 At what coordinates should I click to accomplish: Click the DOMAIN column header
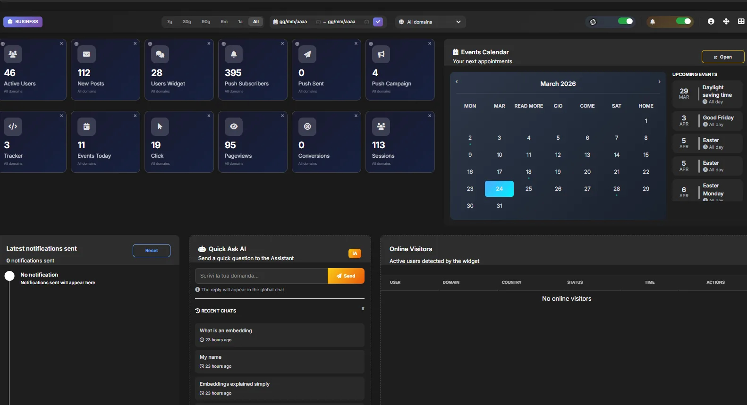tap(451, 282)
